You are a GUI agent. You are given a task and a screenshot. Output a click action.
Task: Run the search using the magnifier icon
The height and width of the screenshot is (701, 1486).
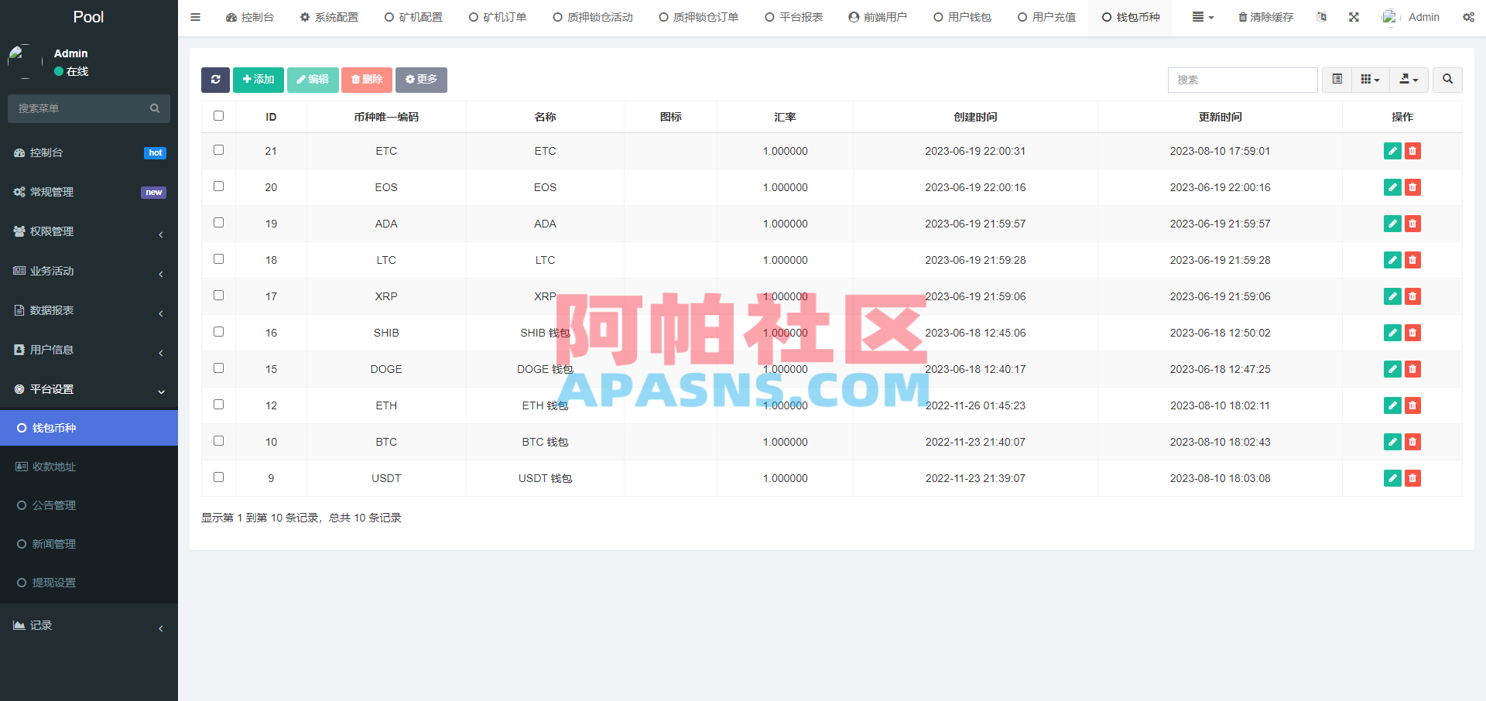click(x=1447, y=80)
